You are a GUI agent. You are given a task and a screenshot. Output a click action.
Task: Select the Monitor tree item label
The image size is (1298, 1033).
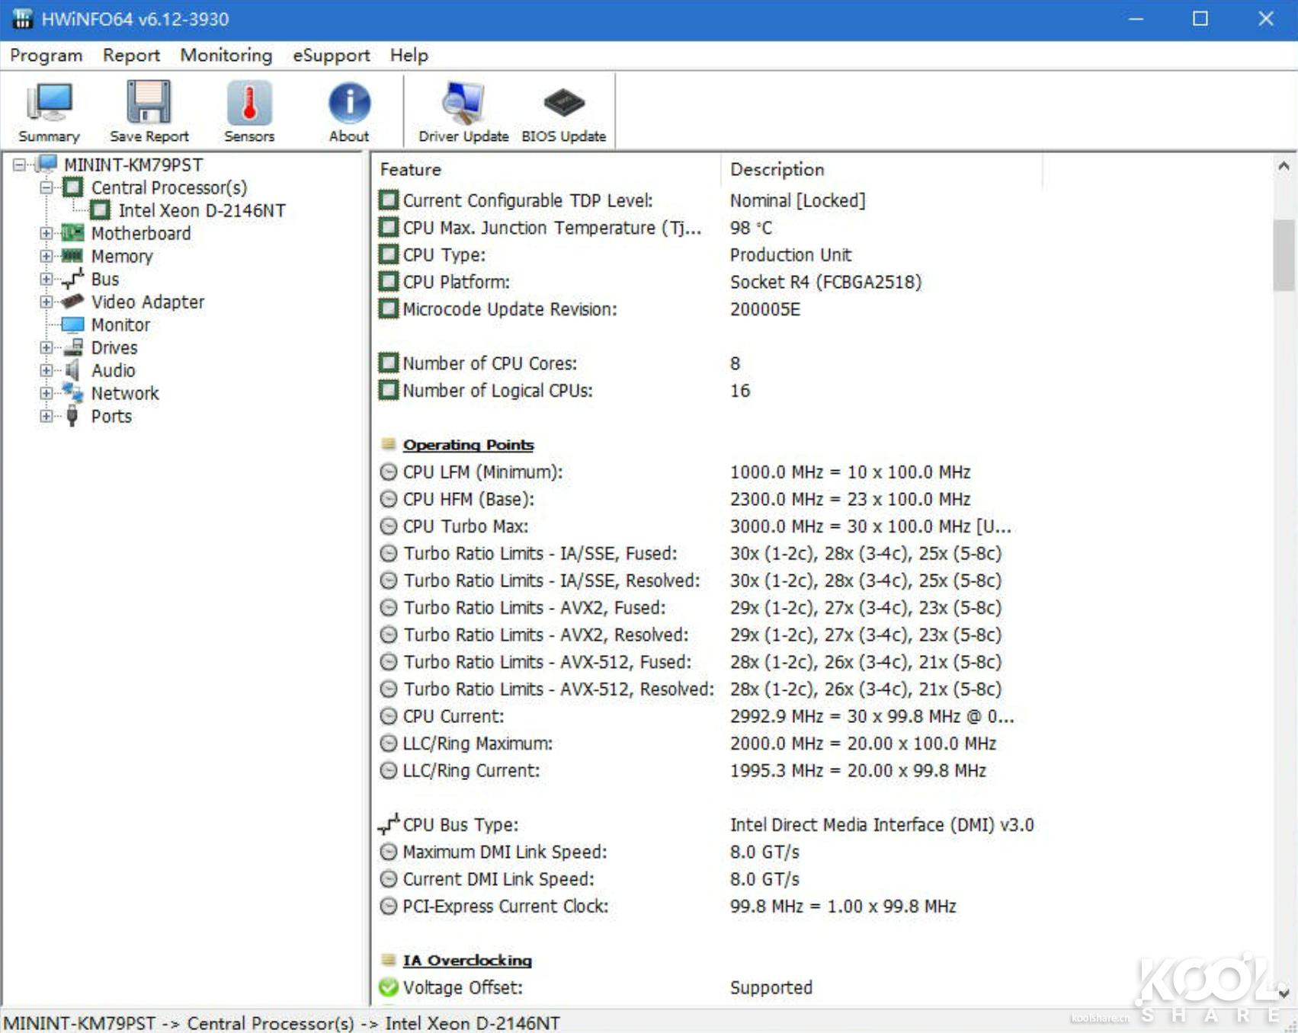[120, 325]
